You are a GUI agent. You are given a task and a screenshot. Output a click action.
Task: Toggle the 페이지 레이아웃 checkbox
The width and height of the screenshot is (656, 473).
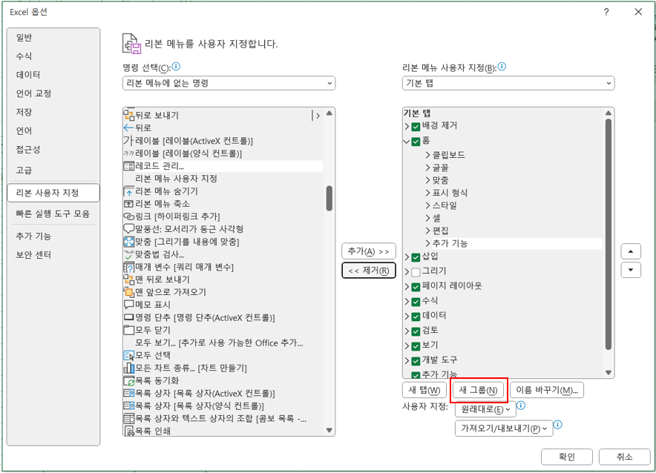416,287
